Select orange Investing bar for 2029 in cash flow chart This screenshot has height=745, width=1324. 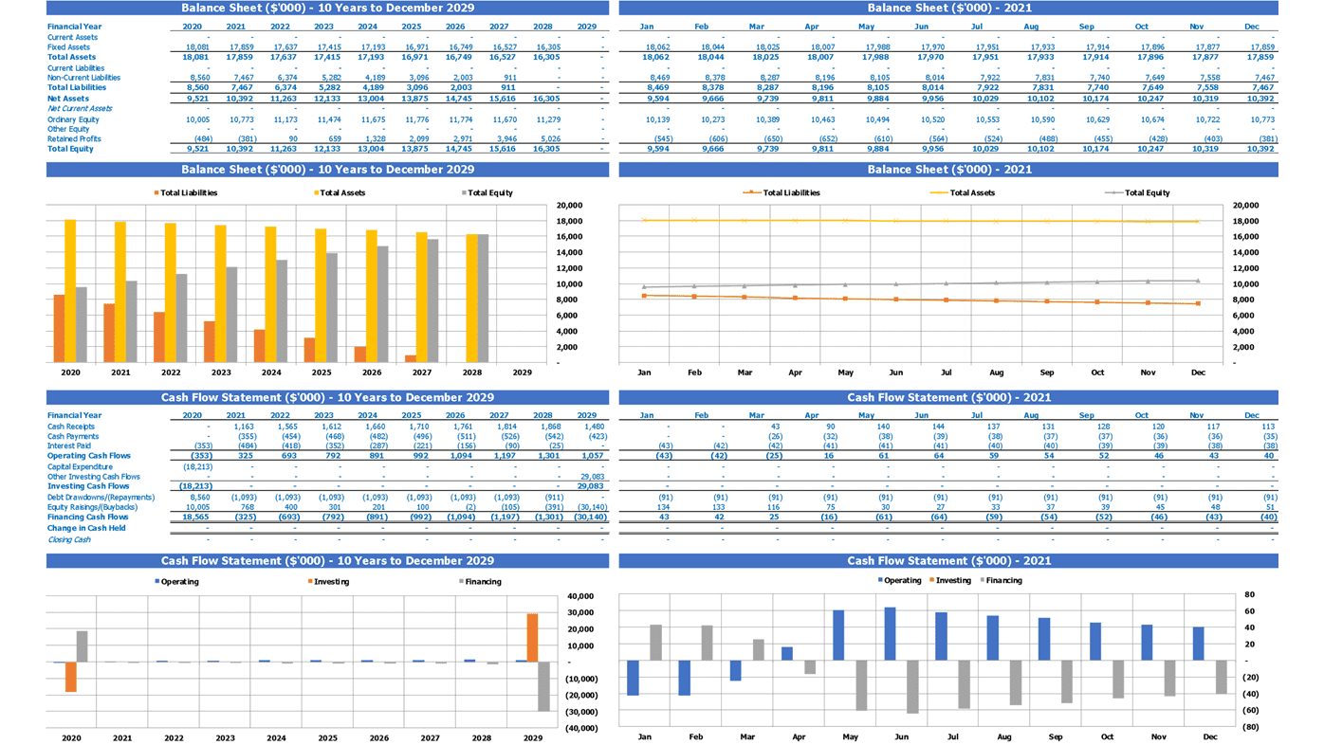point(532,637)
